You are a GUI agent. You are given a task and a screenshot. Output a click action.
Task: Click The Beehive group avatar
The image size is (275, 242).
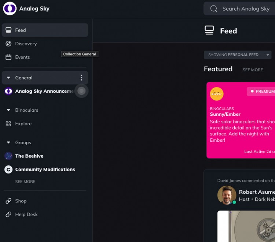(8, 156)
